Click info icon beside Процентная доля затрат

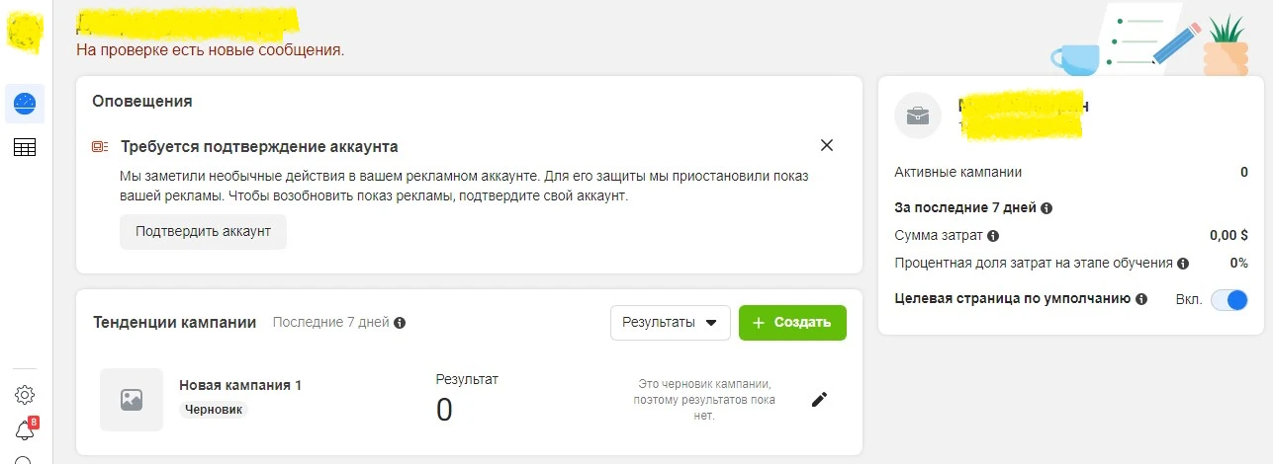coord(1184,264)
